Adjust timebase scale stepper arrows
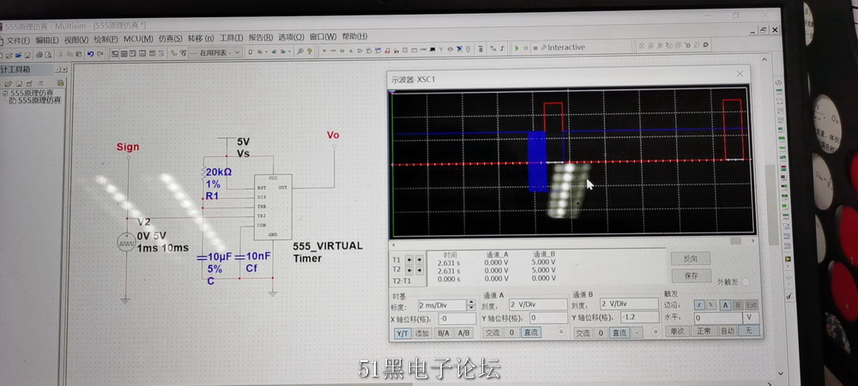858x386 pixels. point(471,305)
